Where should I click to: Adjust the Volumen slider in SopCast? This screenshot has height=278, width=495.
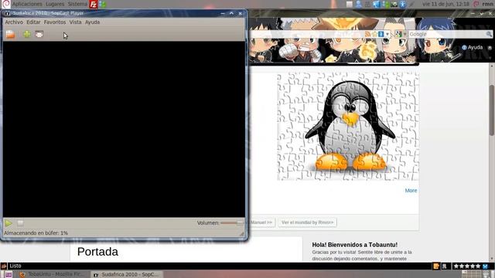click(x=232, y=223)
